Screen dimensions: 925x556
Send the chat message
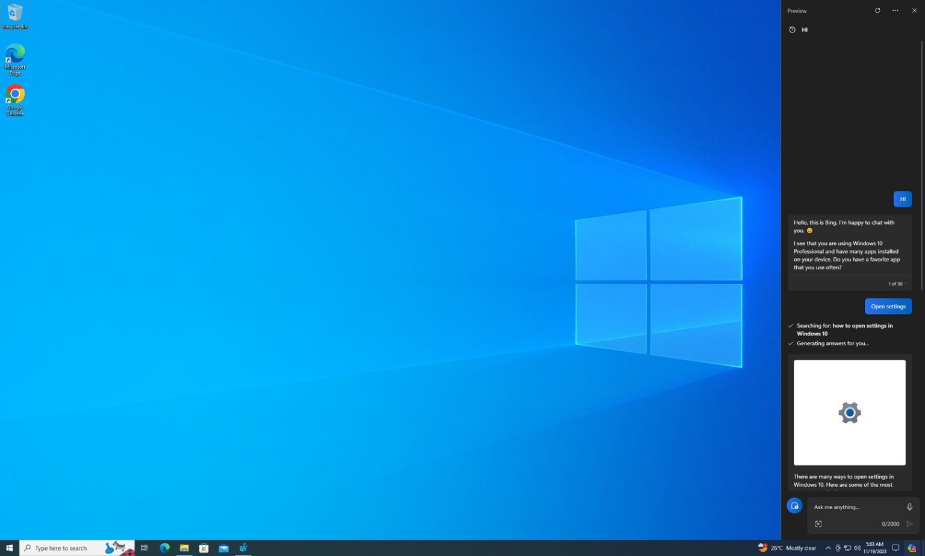click(x=909, y=523)
